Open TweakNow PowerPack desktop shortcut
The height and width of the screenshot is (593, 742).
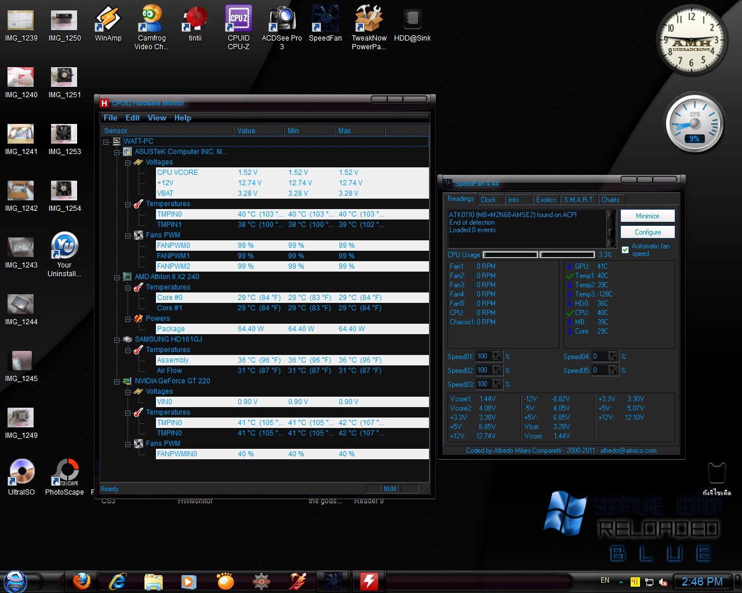[x=369, y=27]
